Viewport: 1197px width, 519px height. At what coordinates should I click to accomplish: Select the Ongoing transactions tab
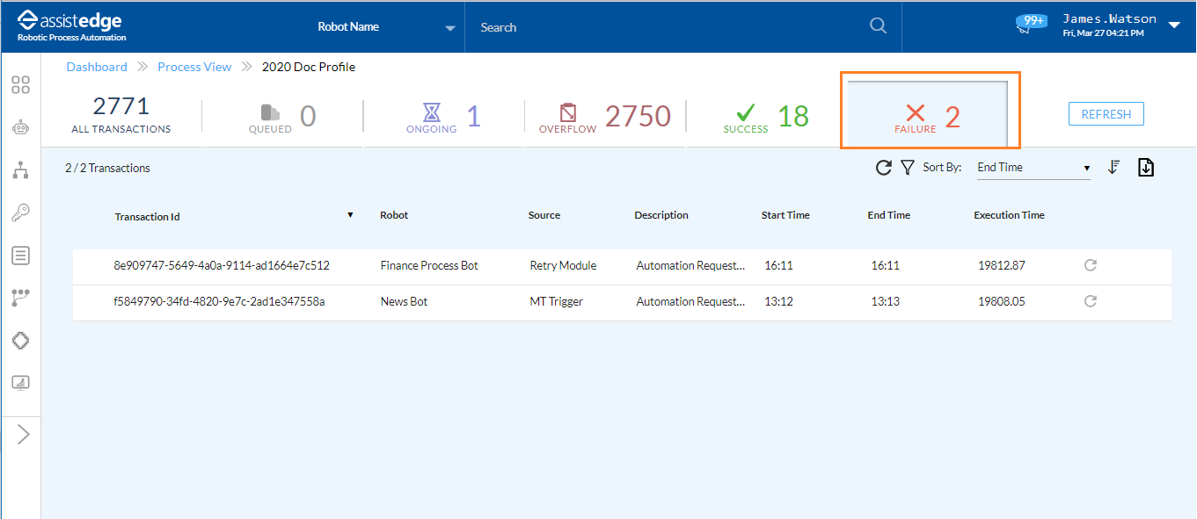pyautogui.click(x=444, y=117)
